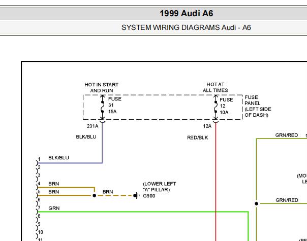307x241 pixels.
Task: Click the "BRN" label at pin 5
Action: pyautogui.click(x=54, y=192)
